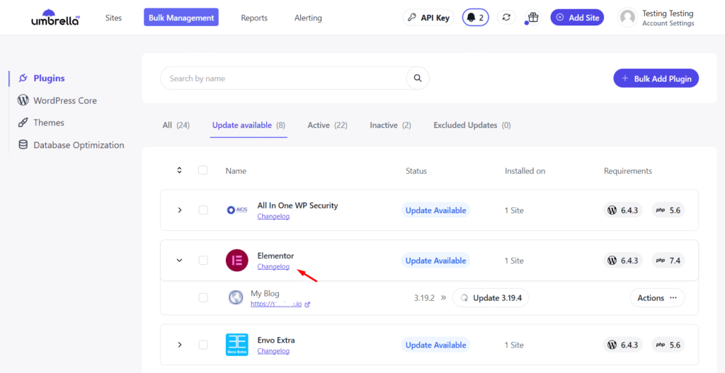Image resolution: width=725 pixels, height=373 pixels.
Task: Click WordPress 6.4.3 badge for Elementor
Action: click(x=623, y=261)
